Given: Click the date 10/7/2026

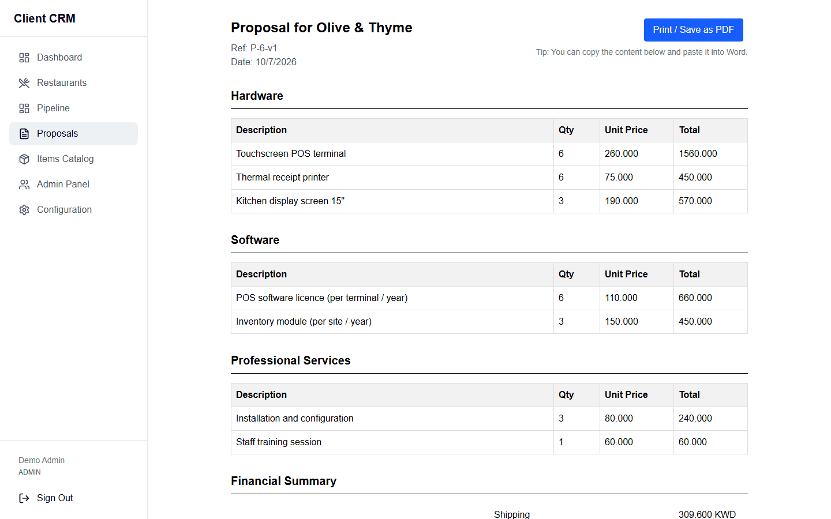Looking at the screenshot, I should [276, 62].
